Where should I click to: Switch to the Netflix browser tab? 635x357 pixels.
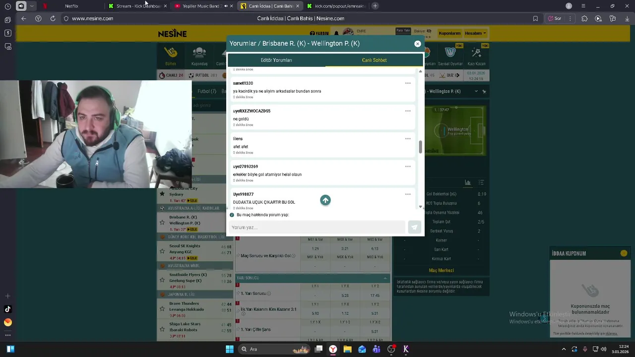(x=71, y=6)
